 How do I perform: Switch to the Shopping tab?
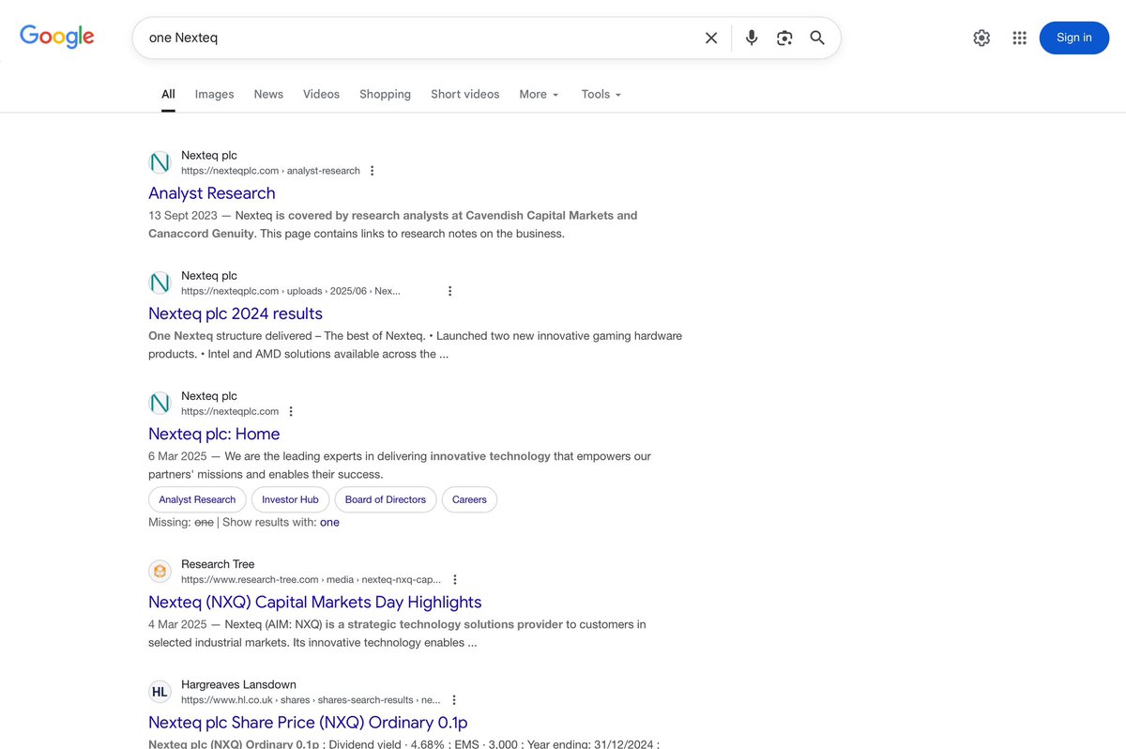pyautogui.click(x=385, y=94)
